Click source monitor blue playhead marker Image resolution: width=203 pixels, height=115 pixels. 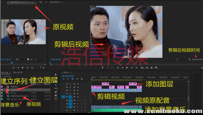pyautogui.click(x=12, y=63)
